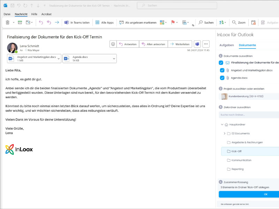Click the Teams icon button in the message header
The height and width of the screenshot is (209, 279).
point(197,44)
